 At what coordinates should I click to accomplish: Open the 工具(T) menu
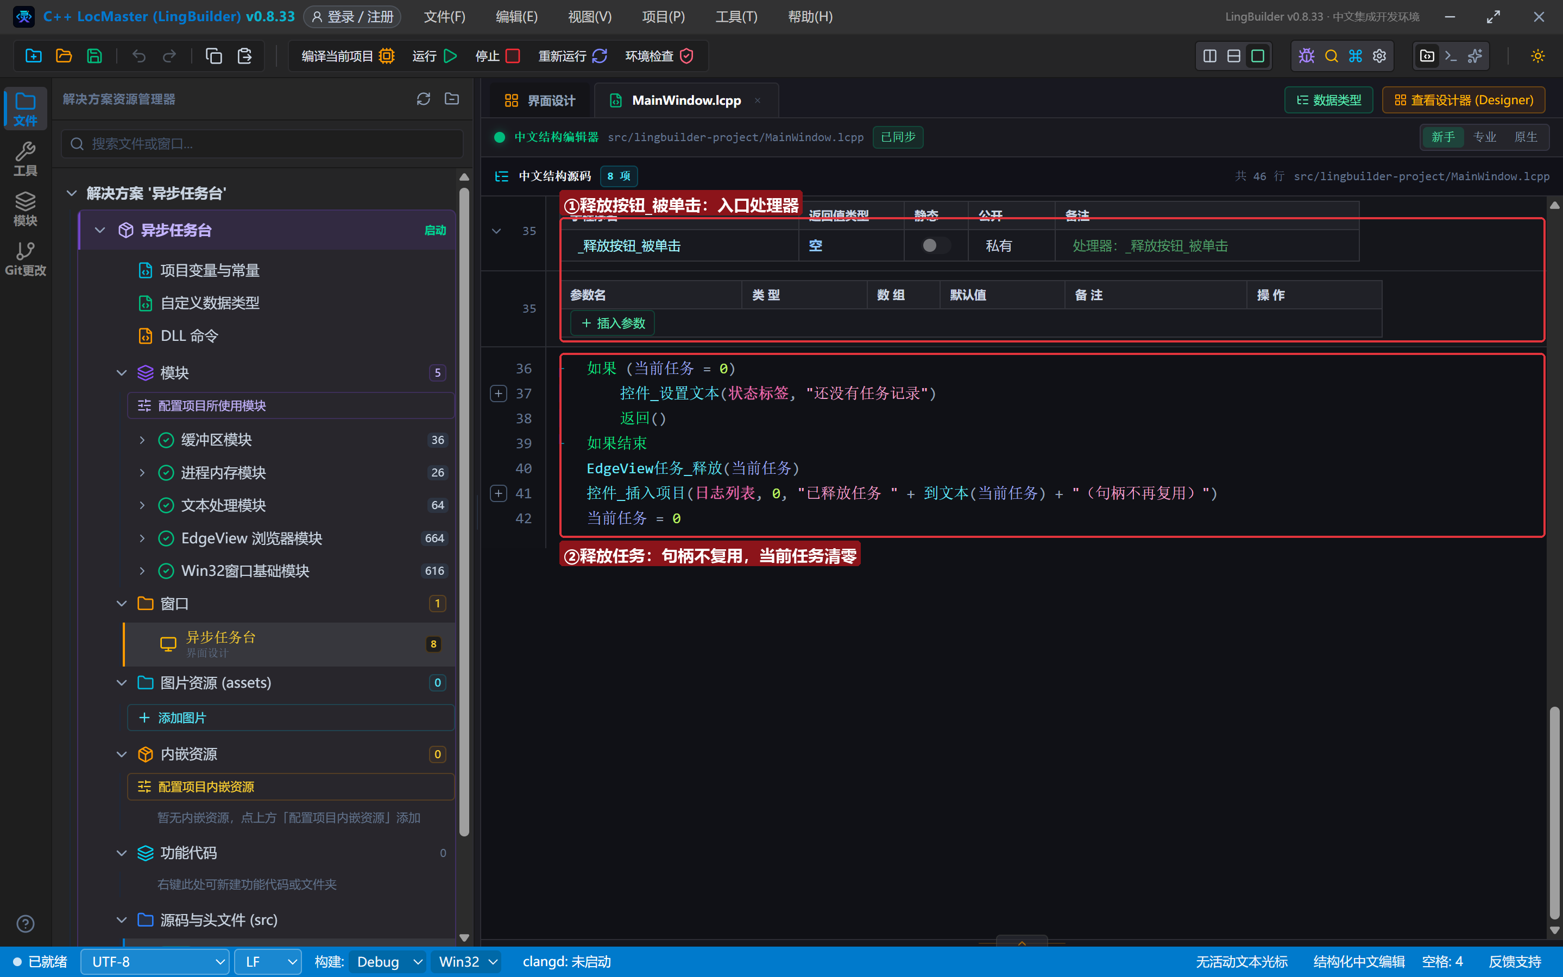[736, 17]
